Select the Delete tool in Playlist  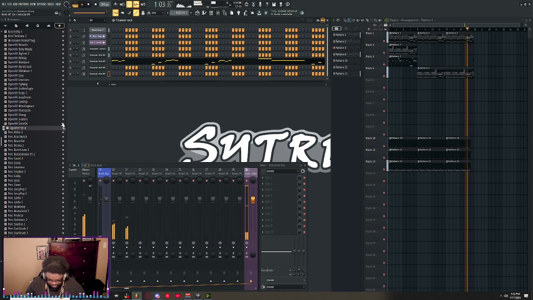coord(353,20)
